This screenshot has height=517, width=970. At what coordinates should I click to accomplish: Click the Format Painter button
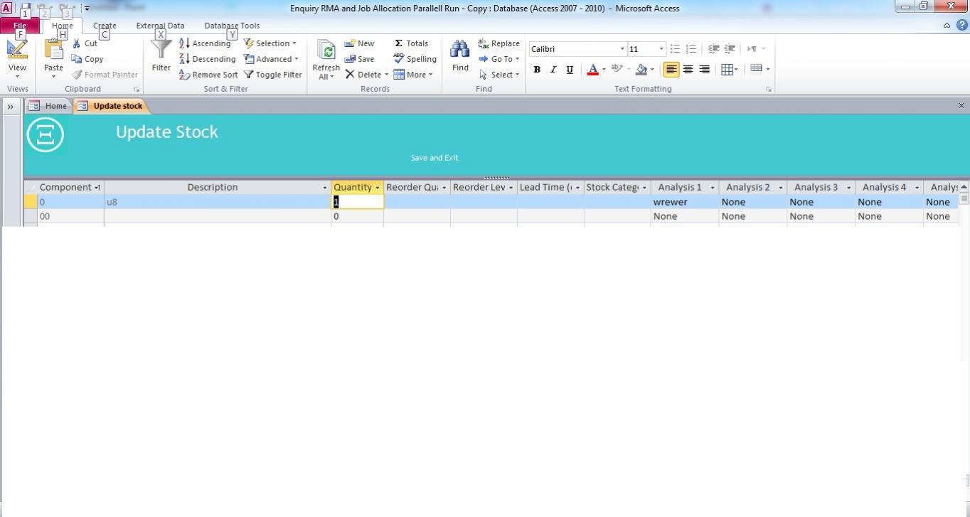click(105, 75)
